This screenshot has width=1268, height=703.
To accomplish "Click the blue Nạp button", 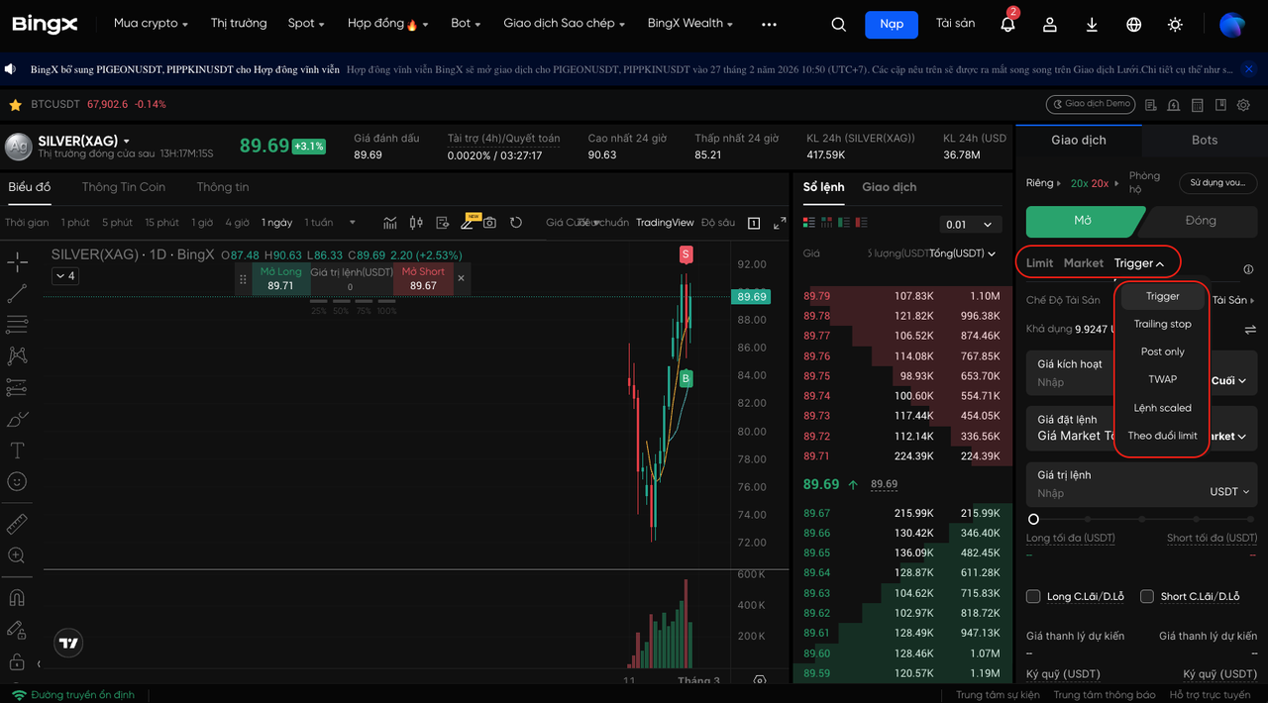I will pyautogui.click(x=891, y=24).
